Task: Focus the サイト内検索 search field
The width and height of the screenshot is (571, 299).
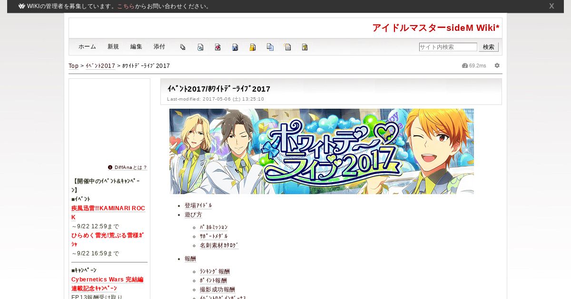Action: pos(448,47)
